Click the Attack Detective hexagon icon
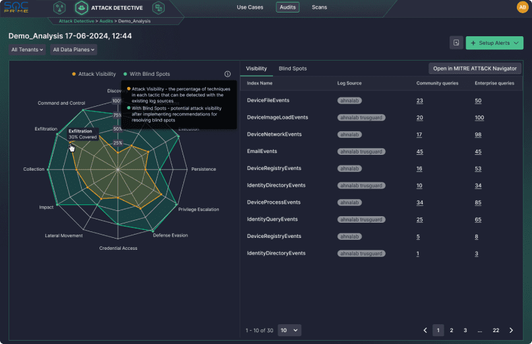532x344 pixels. click(82, 8)
